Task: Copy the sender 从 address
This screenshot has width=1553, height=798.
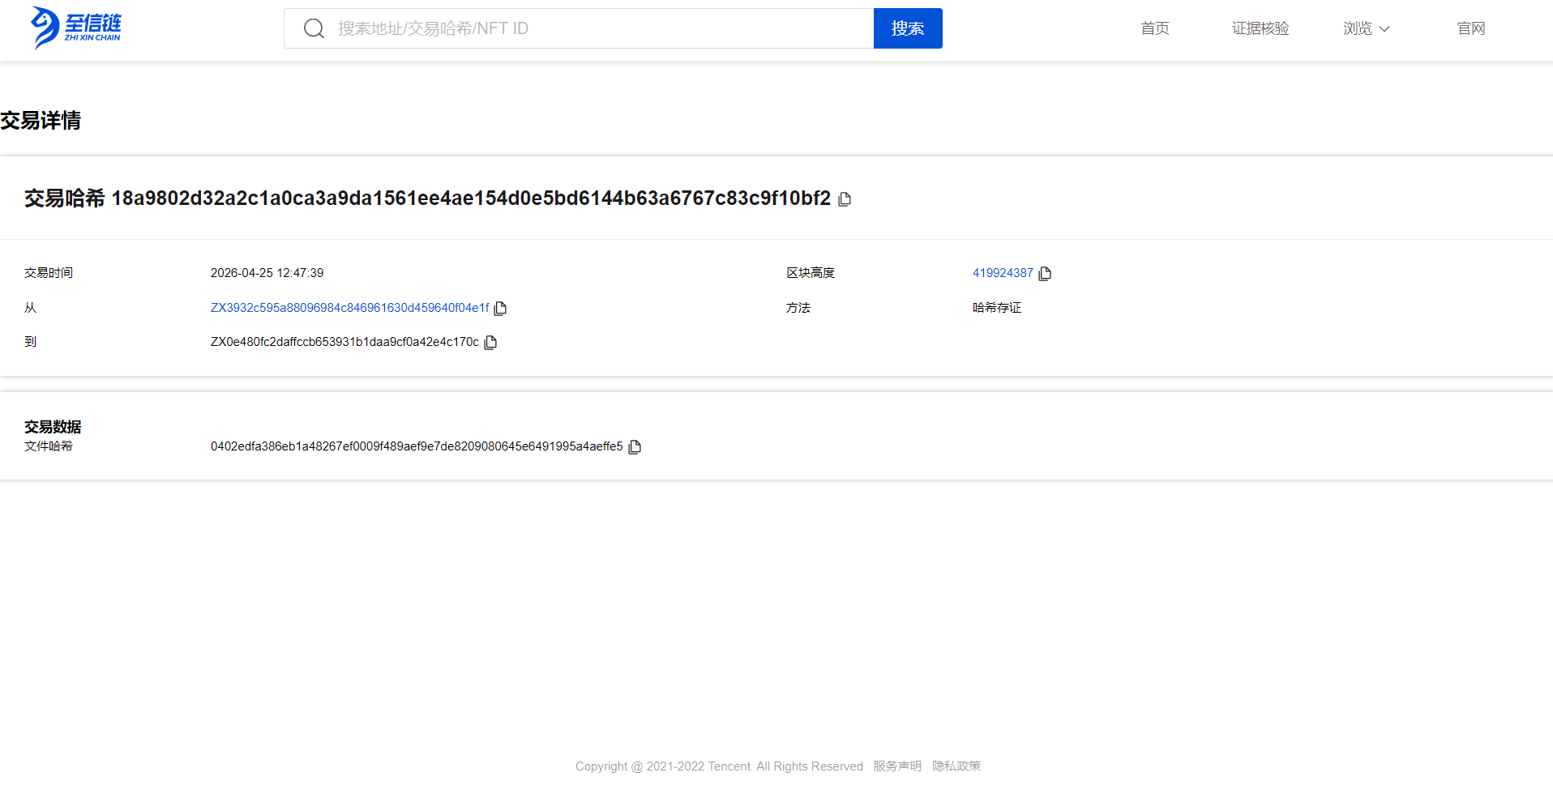Action: coord(501,308)
